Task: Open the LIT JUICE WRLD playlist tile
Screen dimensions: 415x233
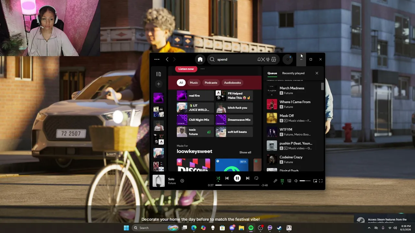Action: pos(195,108)
